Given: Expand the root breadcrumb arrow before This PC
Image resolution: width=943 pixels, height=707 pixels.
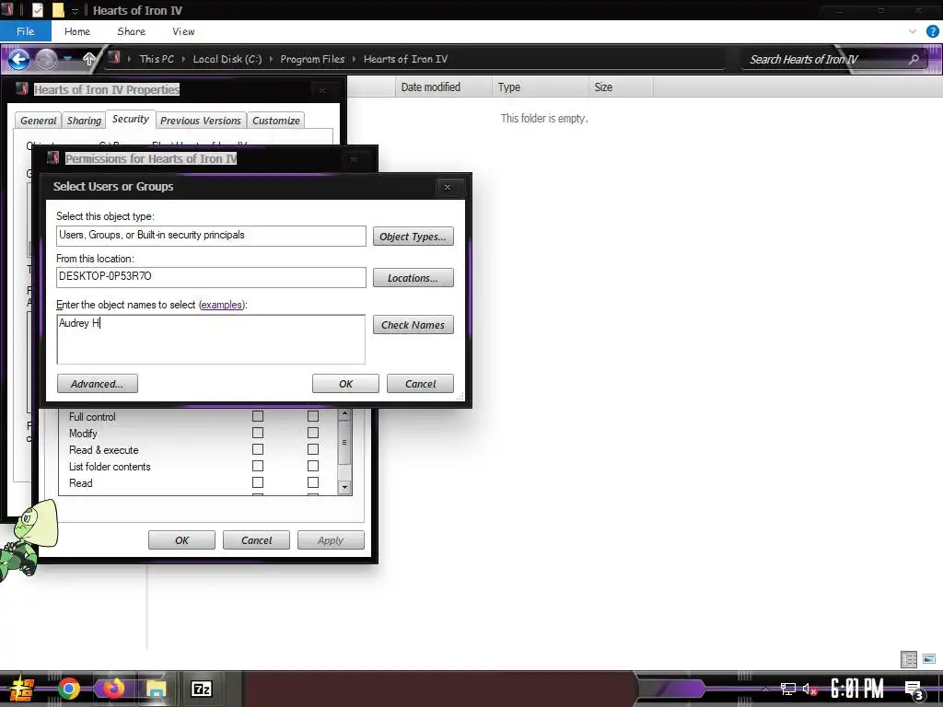Looking at the screenshot, I should pos(129,59).
